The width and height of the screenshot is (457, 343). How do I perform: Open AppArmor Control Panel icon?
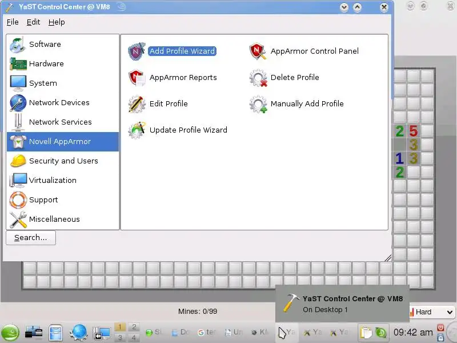(258, 51)
